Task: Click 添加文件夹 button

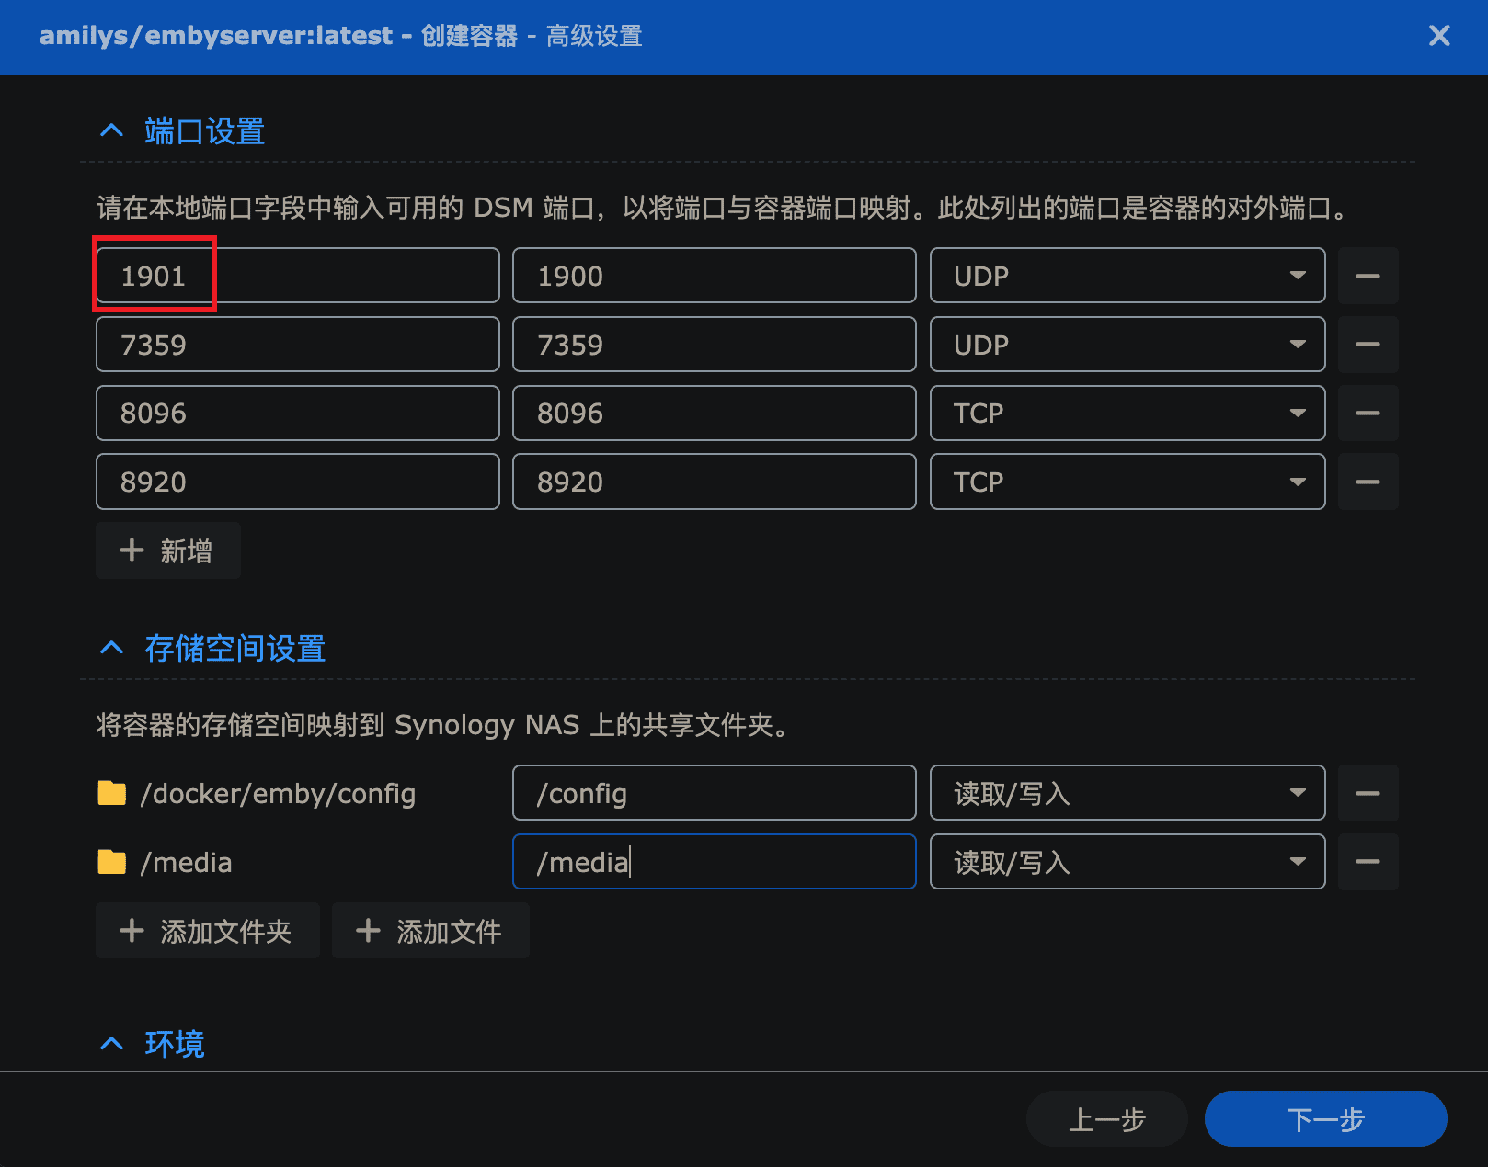Action: [208, 931]
